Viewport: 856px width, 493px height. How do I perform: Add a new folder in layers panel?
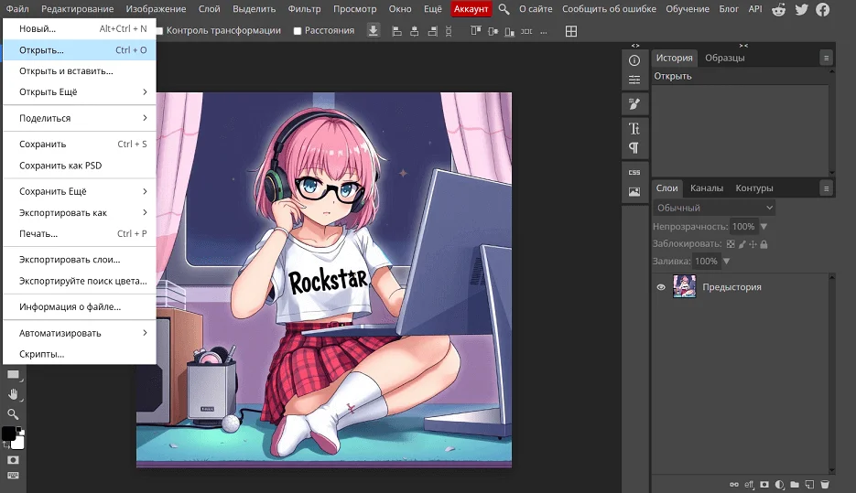(x=795, y=484)
